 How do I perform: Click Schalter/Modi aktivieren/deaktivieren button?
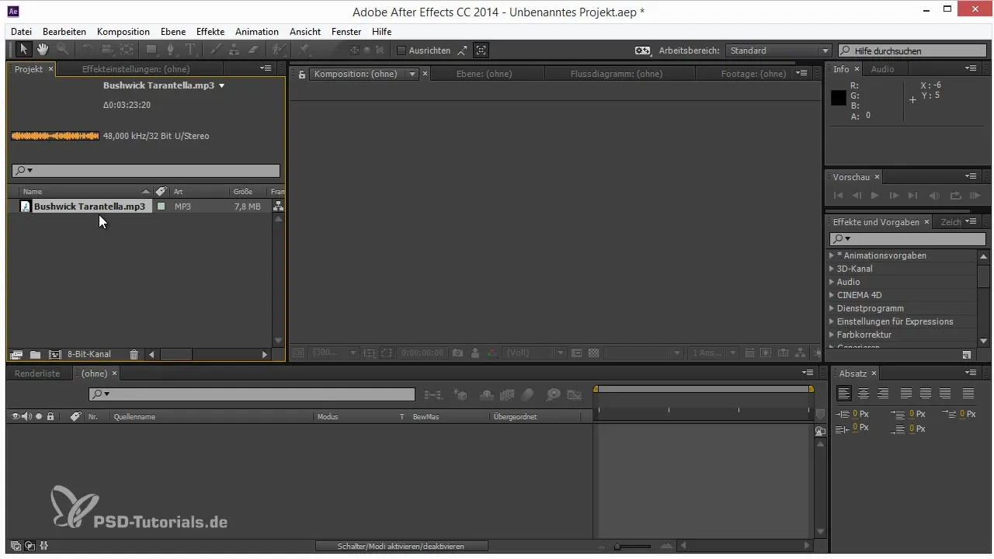(x=401, y=547)
